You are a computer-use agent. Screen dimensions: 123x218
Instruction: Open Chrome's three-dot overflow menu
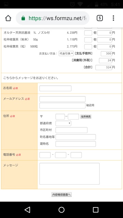click(x=113, y=18)
